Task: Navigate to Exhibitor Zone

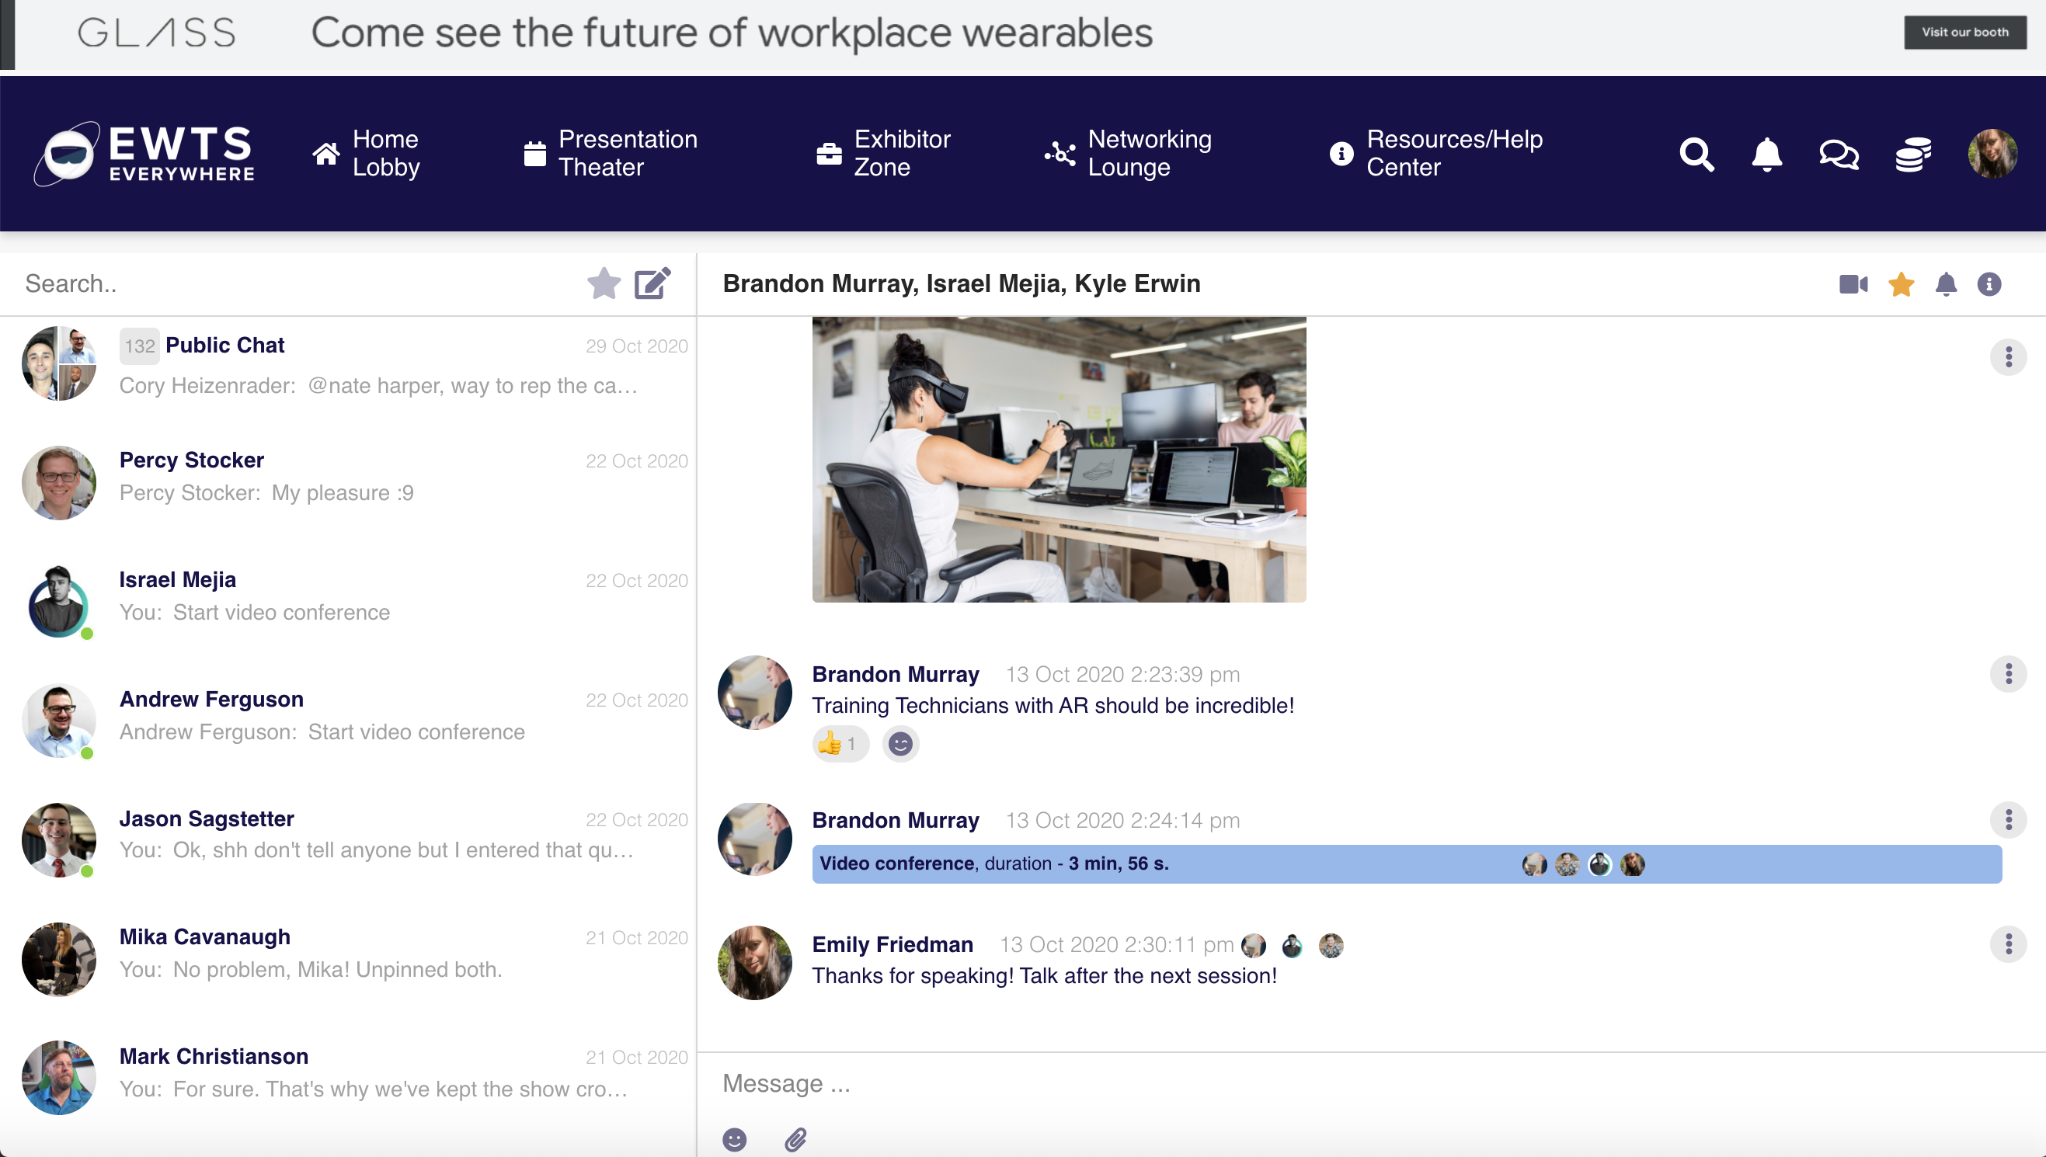Action: tap(883, 154)
